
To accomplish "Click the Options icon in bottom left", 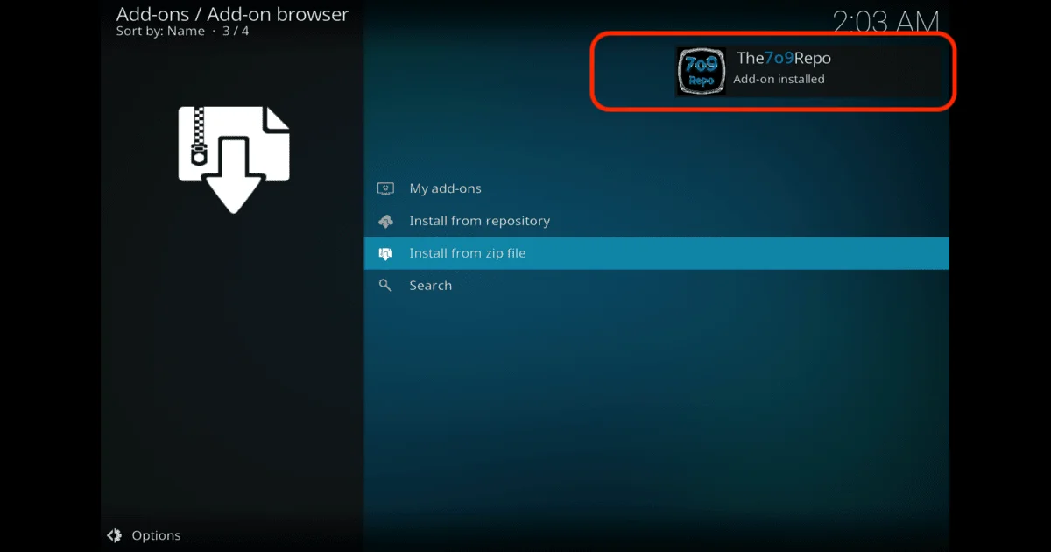I will pos(115,534).
